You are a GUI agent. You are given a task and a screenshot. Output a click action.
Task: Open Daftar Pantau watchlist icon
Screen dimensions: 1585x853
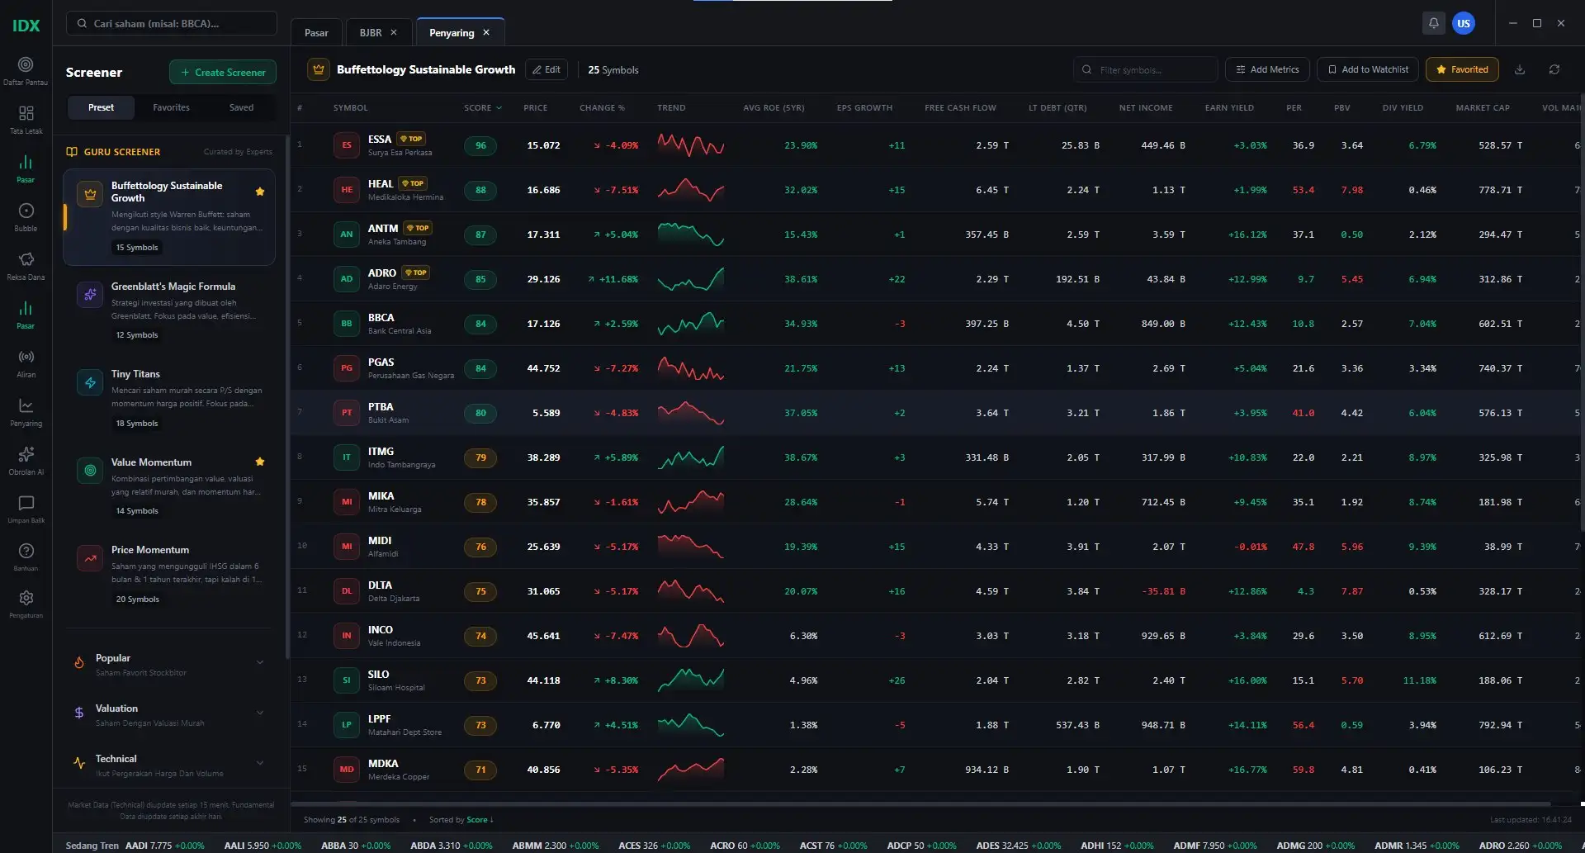pyautogui.click(x=26, y=71)
